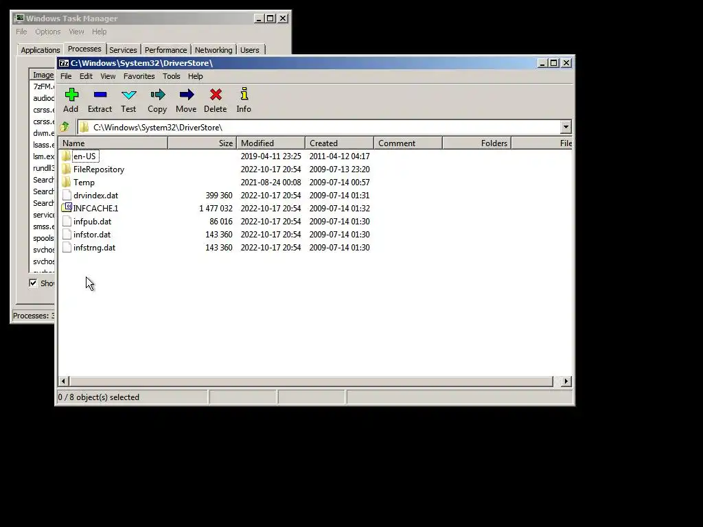Go up one folder level
This screenshot has height=527, width=703.
65,127
